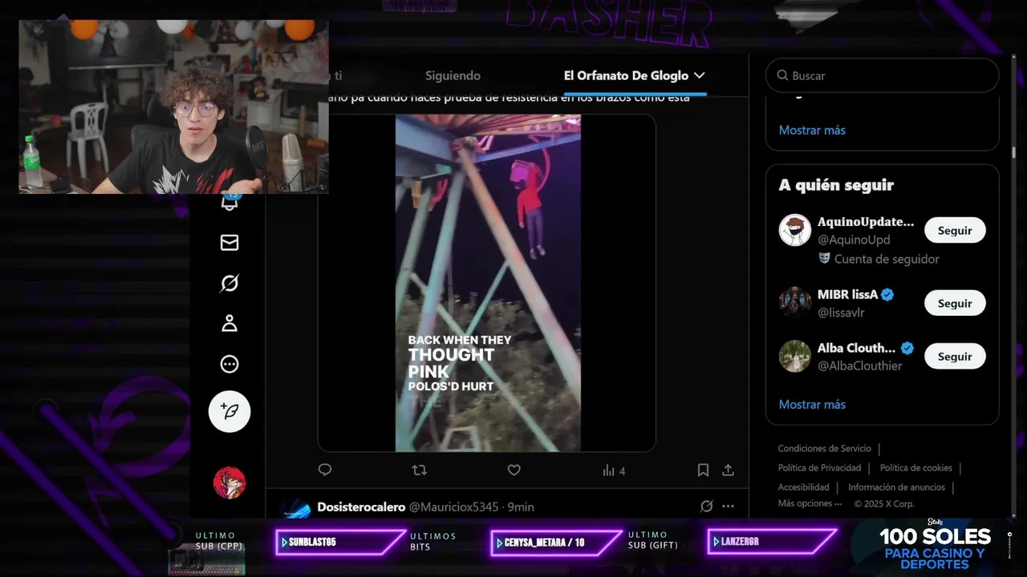This screenshot has width=1027, height=577.
Task: Click Mostrar más in trends panel
Action: point(812,130)
